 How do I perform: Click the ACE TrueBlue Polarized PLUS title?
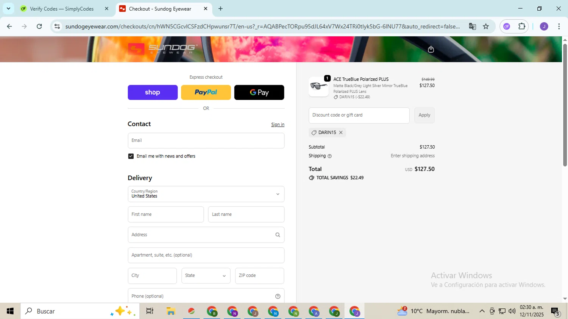click(361, 79)
